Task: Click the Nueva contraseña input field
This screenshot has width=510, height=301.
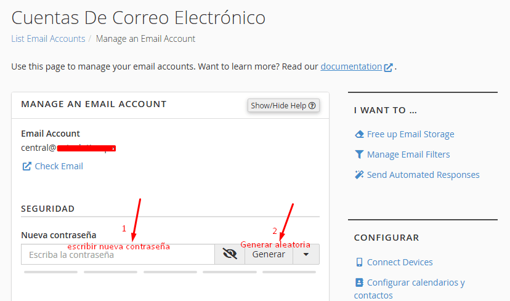Action: coord(117,254)
